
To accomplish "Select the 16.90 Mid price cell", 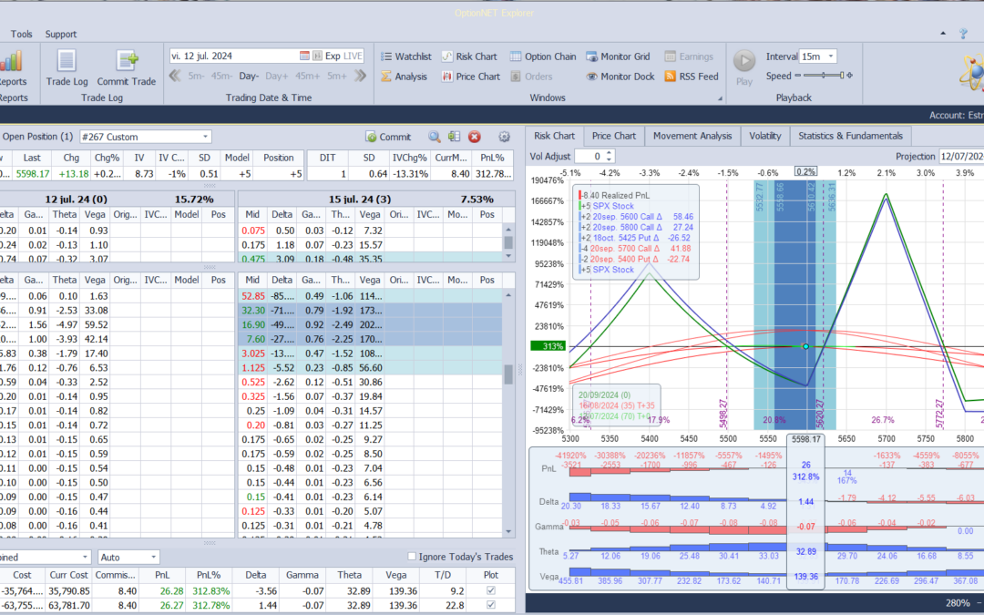I will (x=253, y=324).
